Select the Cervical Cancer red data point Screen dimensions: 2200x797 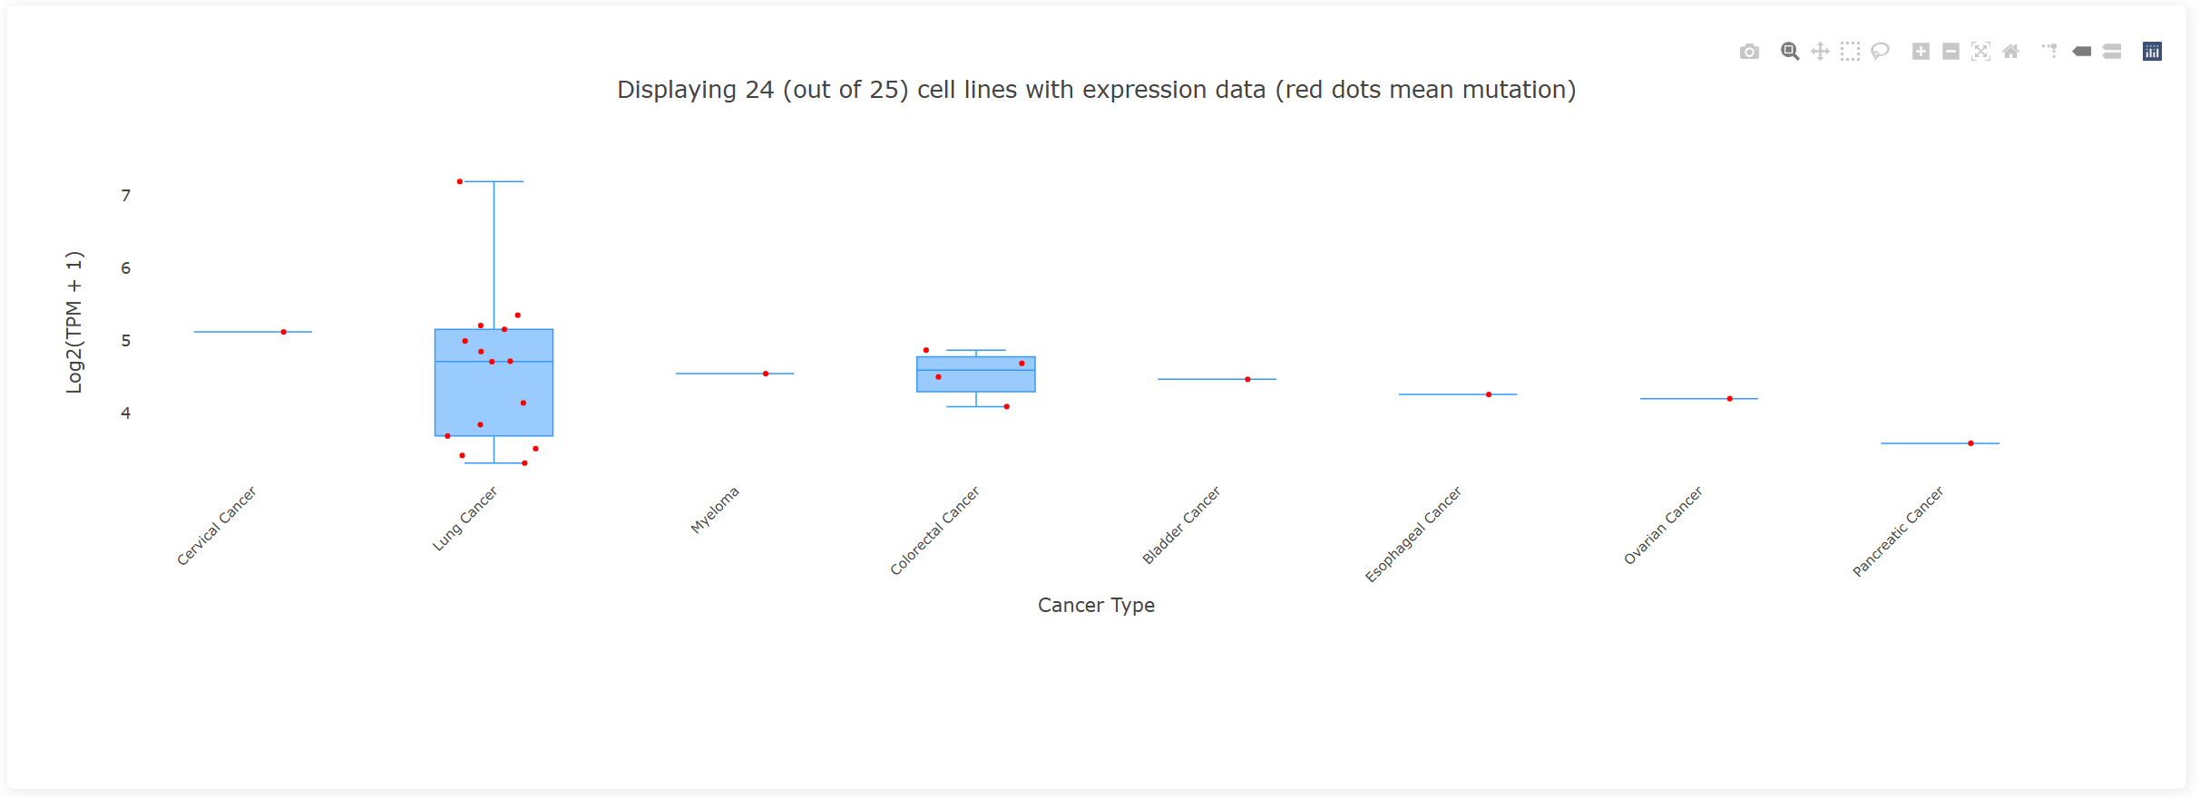click(284, 332)
